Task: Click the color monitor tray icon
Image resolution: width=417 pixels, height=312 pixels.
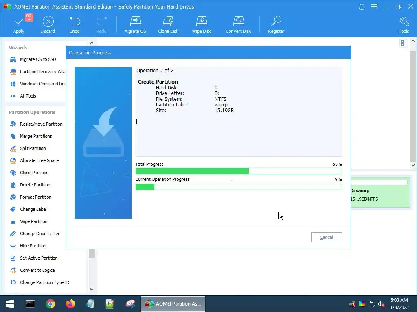Action: pos(362,304)
